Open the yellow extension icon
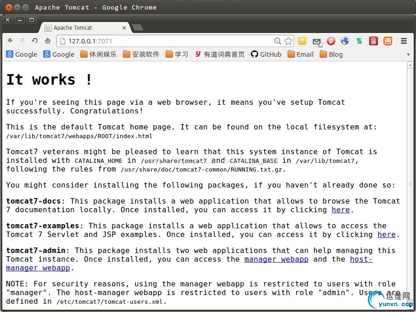This screenshot has width=416, height=312. [x=302, y=41]
